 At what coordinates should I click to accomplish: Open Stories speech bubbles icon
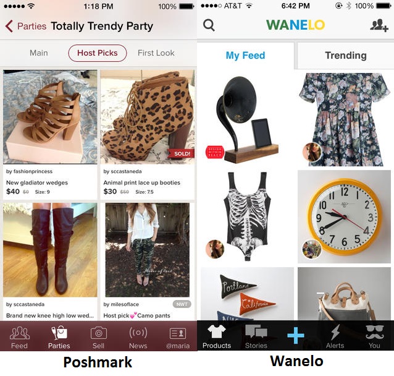pos(256,331)
